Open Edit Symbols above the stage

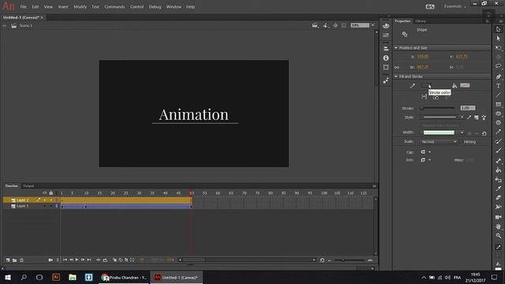326,25
